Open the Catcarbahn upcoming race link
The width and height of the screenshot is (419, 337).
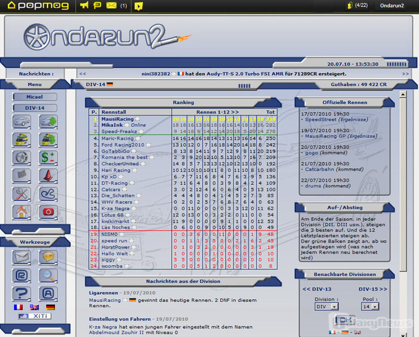tap(319, 169)
